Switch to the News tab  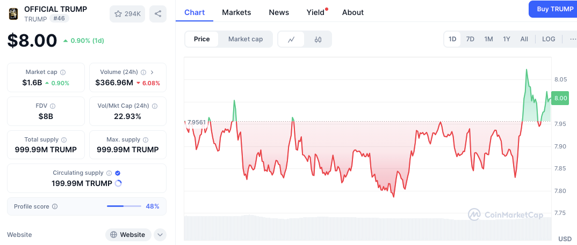click(x=279, y=12)
